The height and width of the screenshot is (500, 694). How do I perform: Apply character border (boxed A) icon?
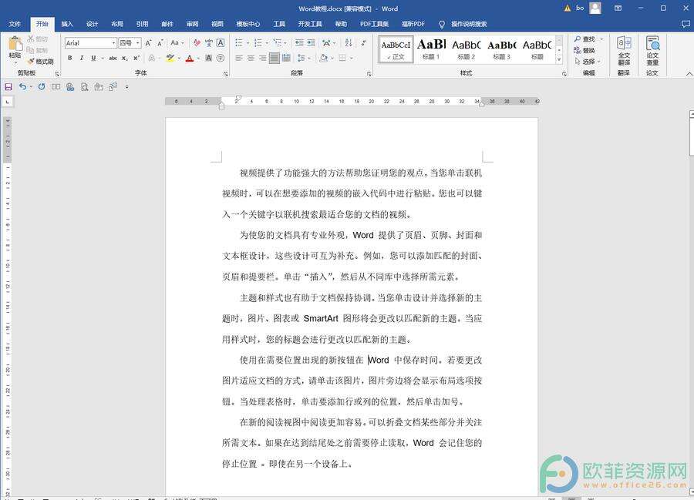[221, 43]
